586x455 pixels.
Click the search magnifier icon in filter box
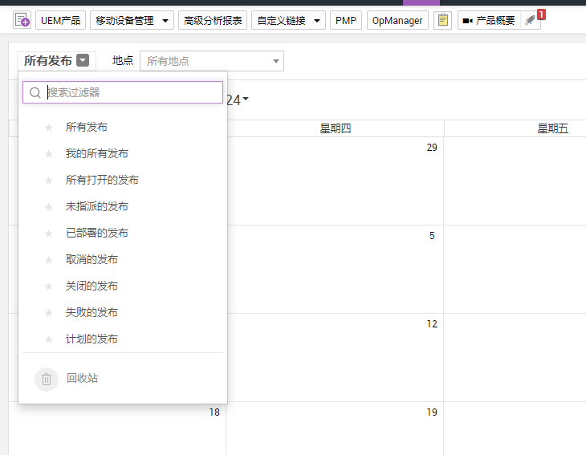pos(35,92)
